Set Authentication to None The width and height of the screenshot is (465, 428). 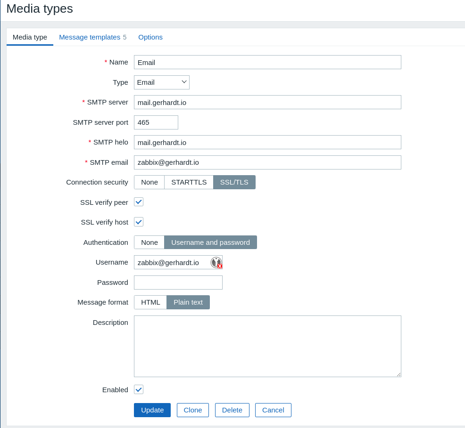coord(149,242)
